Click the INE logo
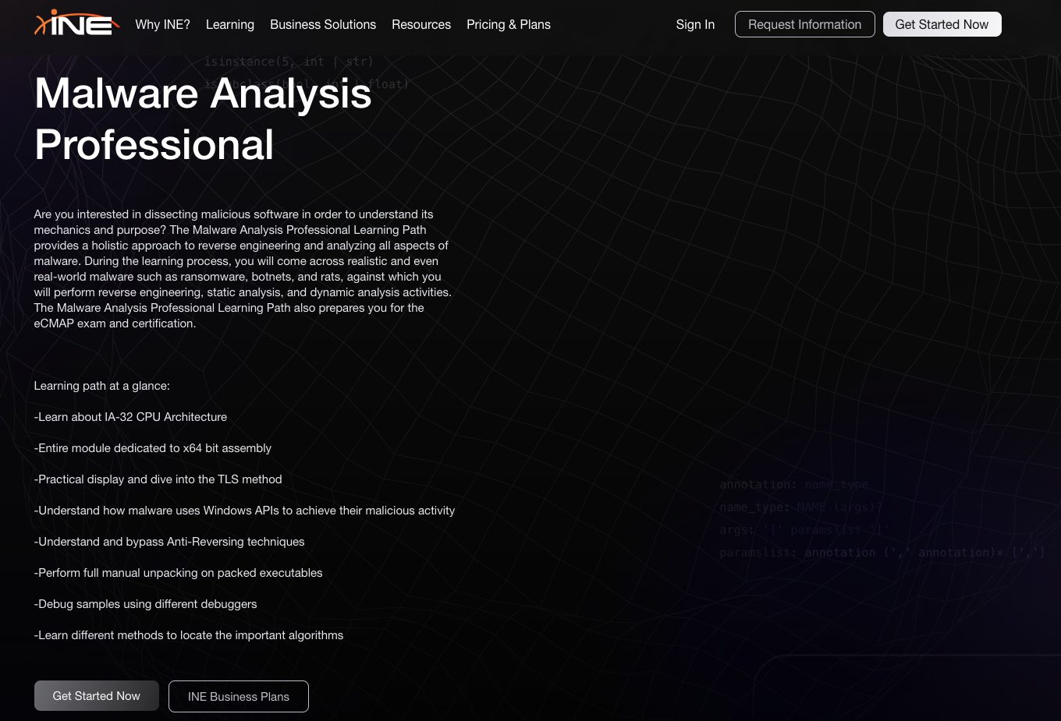Viewport: 1061px width, 721px height. [x=77, y=23]
